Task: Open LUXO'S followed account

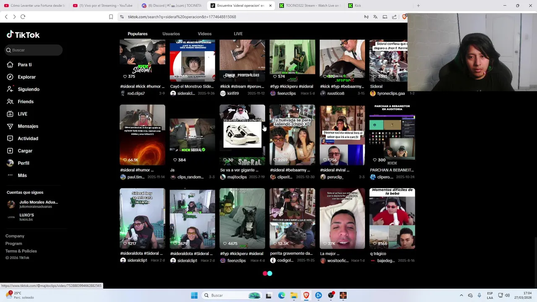Action: (21, 217)
